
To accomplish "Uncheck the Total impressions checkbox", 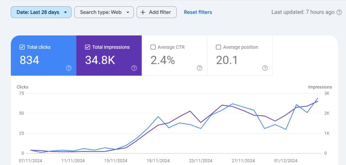I will click(87, 47).
